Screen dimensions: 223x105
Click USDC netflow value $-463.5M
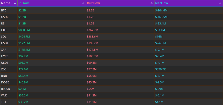coord(161,17)
